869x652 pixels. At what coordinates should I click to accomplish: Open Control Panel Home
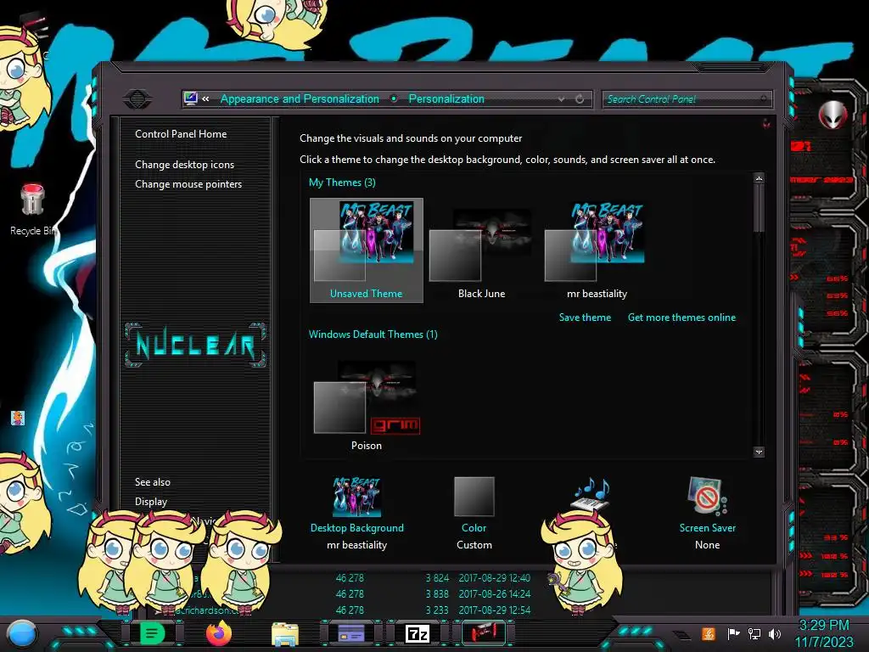181,133
